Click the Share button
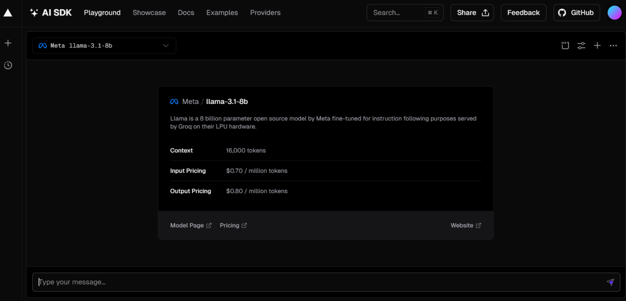 472,13
